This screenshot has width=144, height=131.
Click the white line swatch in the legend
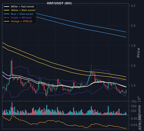[7, 7]
